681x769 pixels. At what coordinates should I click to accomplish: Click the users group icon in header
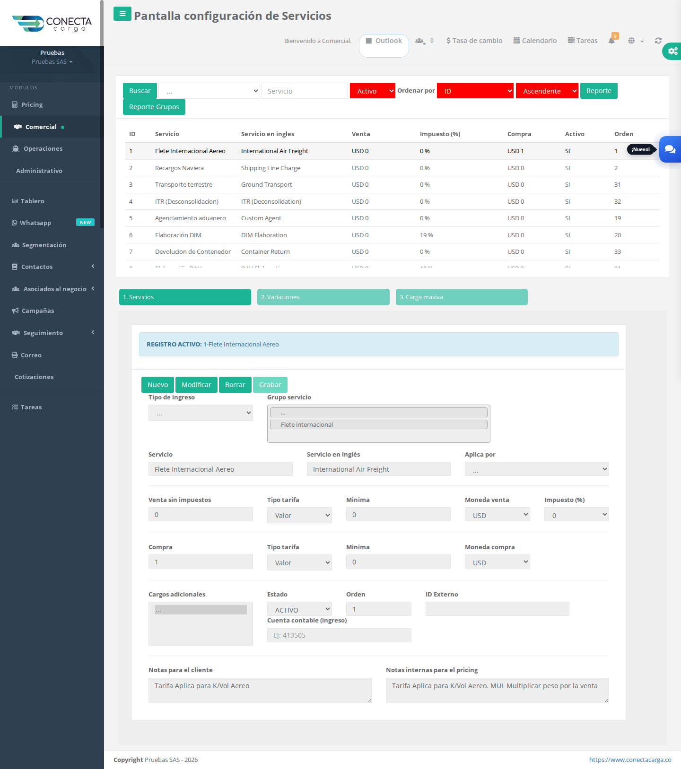(x=420, y=41)
